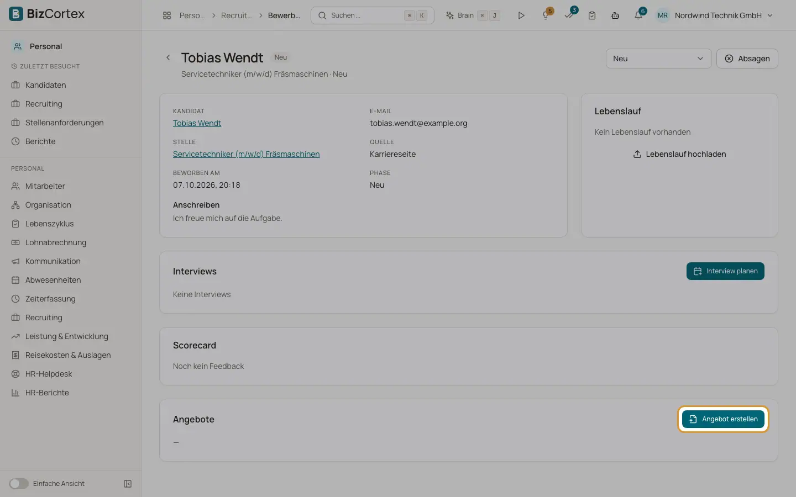Open the checkmark tasks icon with badge 3
This screenshot has height=497, width=796.
coord(569,15)
